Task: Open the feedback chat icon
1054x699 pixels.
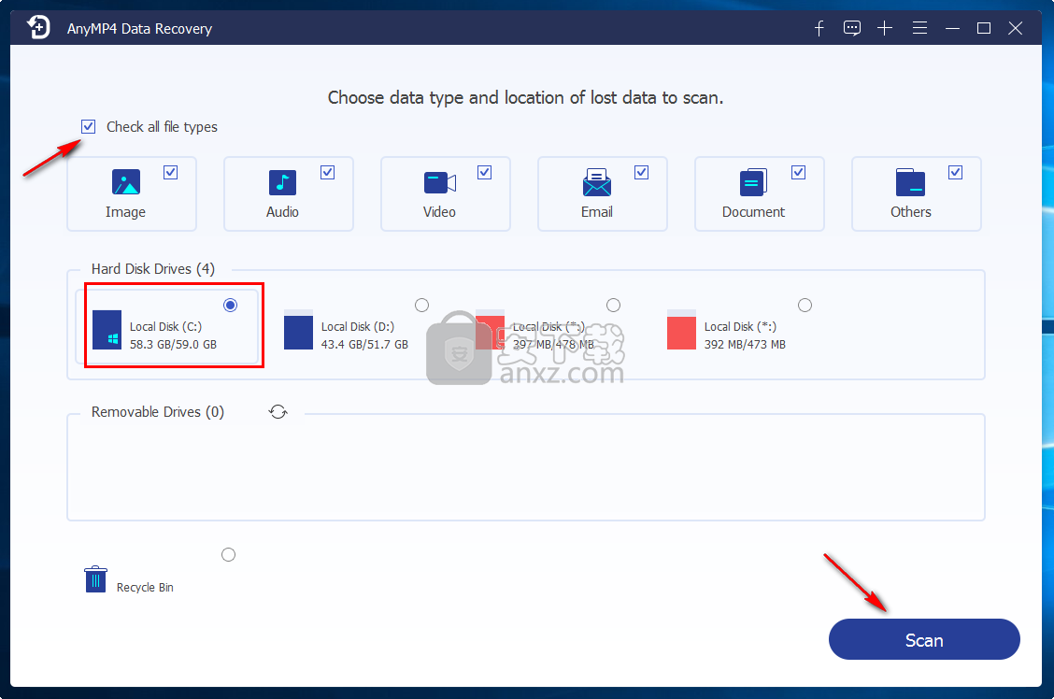Action: point(851,28)
